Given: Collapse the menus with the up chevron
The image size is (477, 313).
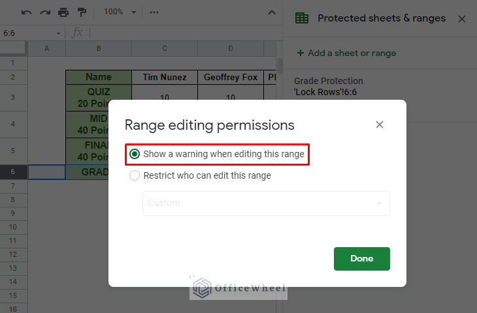Looking at the screenshot, I should click(x=272, y=12).
